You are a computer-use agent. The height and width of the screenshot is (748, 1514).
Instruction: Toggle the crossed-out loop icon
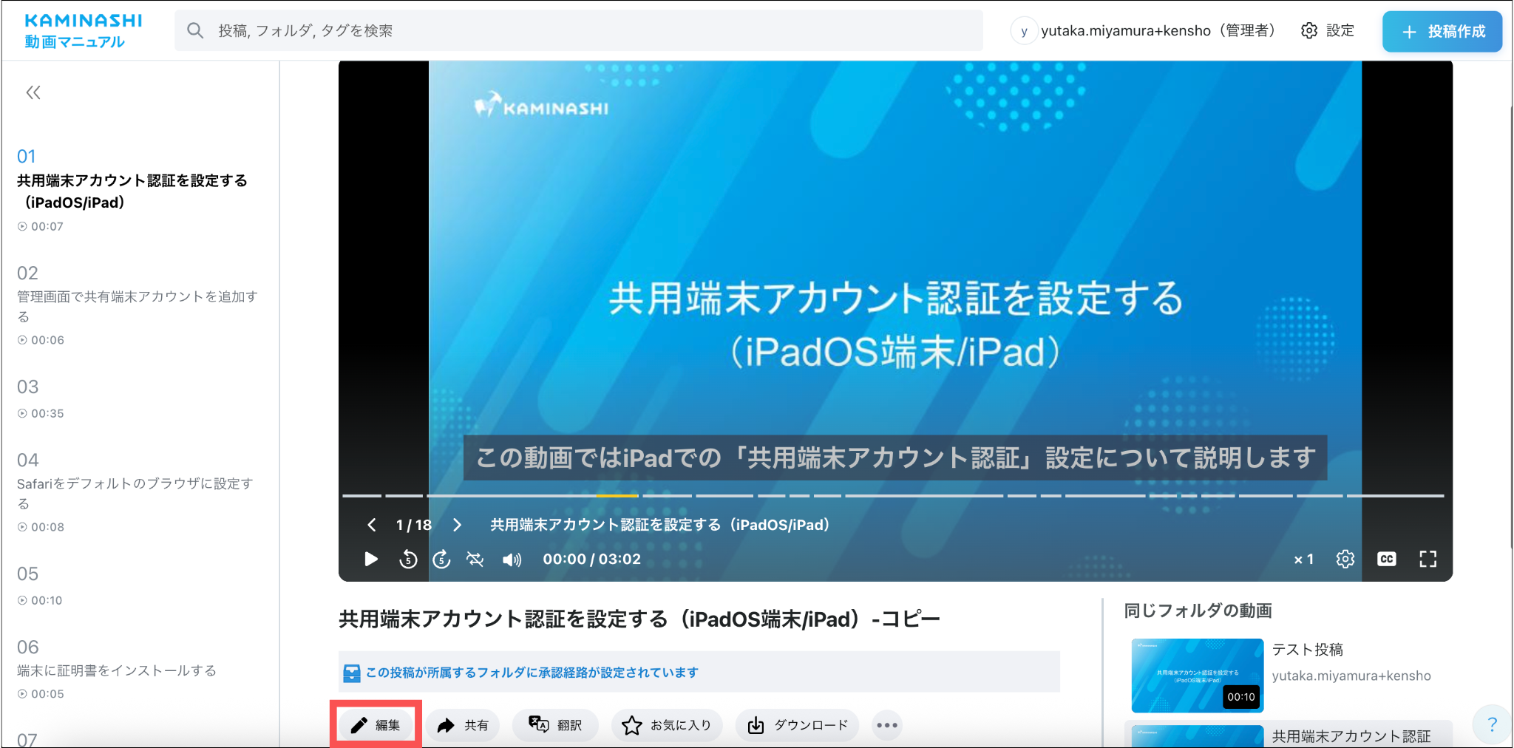click(x=475, y=560)
